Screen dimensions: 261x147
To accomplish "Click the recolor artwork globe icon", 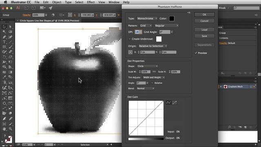I will tap(53, 15).
